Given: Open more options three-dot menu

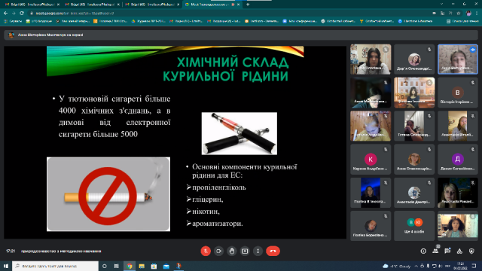Looking at the screenshot, I should [x=258, y=251].
